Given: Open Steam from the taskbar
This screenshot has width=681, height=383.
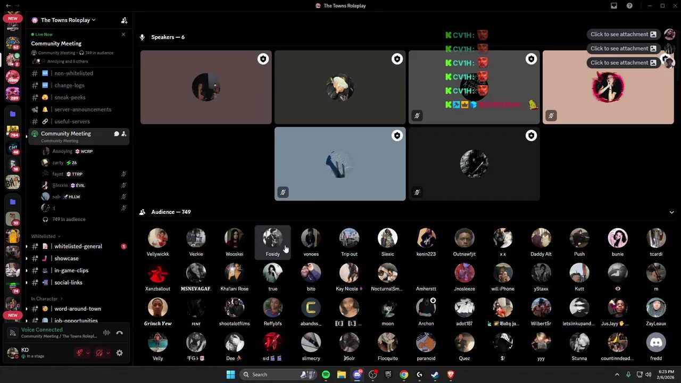Looking at the screenshot, I should (x=435, y=374).
